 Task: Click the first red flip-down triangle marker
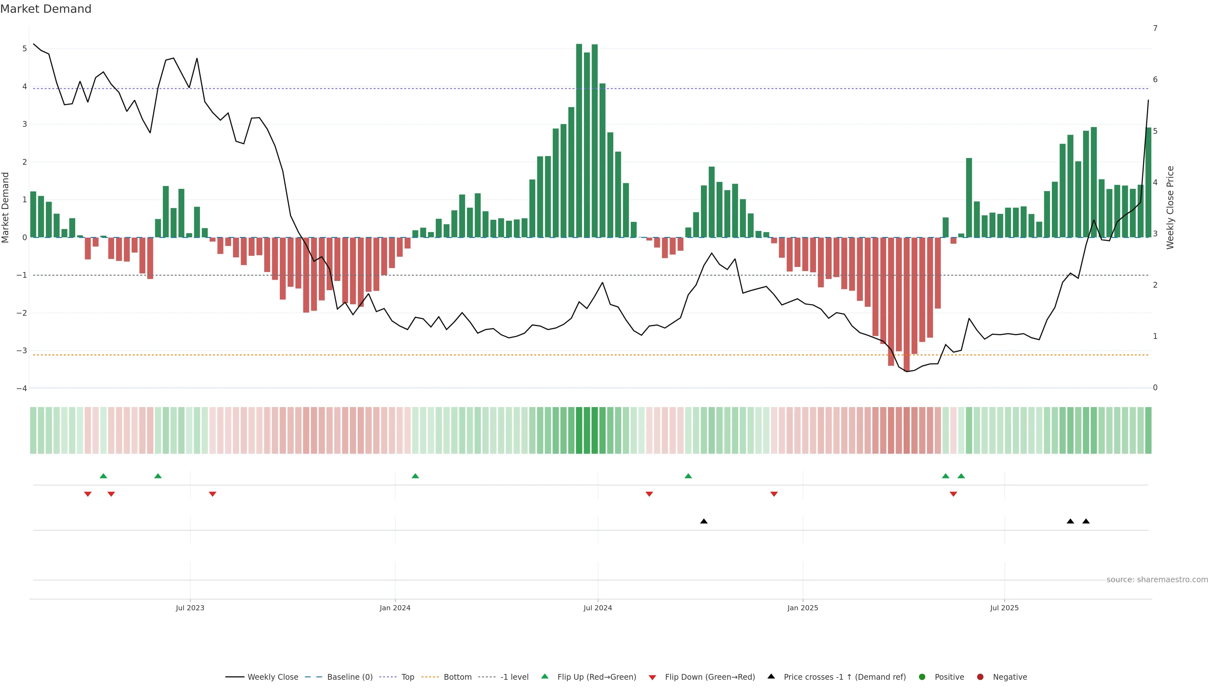click(88, 494)
